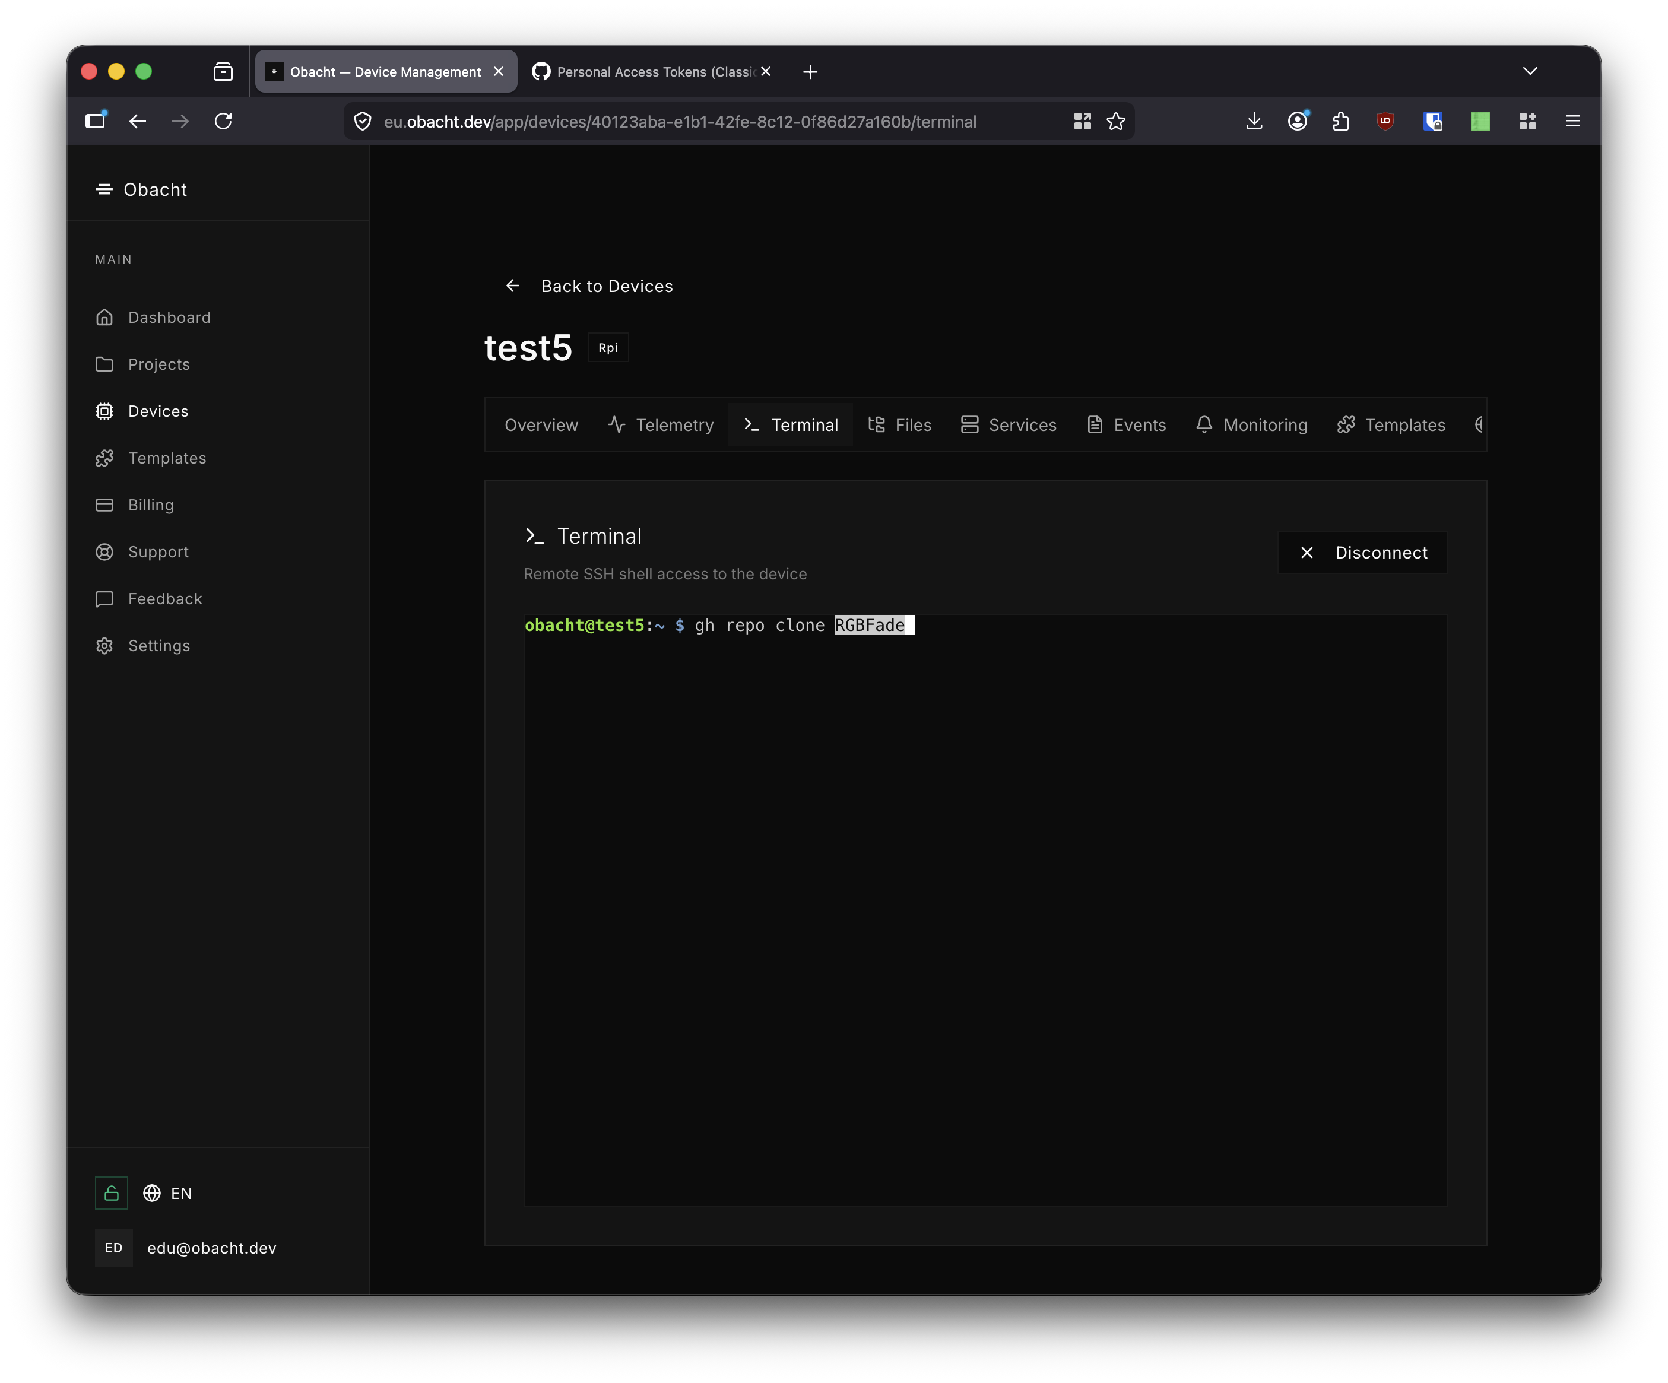Open a new browser tab
The image size is (1668, 1383).
[x=810, y=72]
